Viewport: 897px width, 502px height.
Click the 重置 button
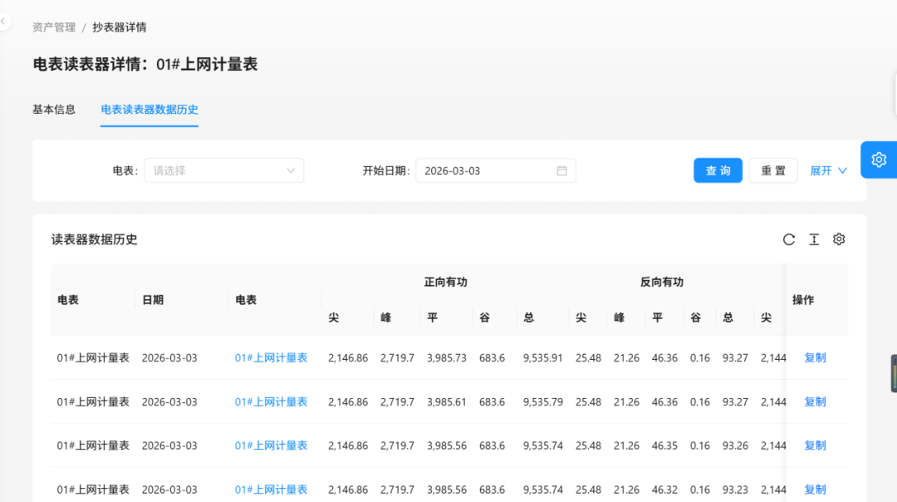pyautogui.click(x=773, y=170)
